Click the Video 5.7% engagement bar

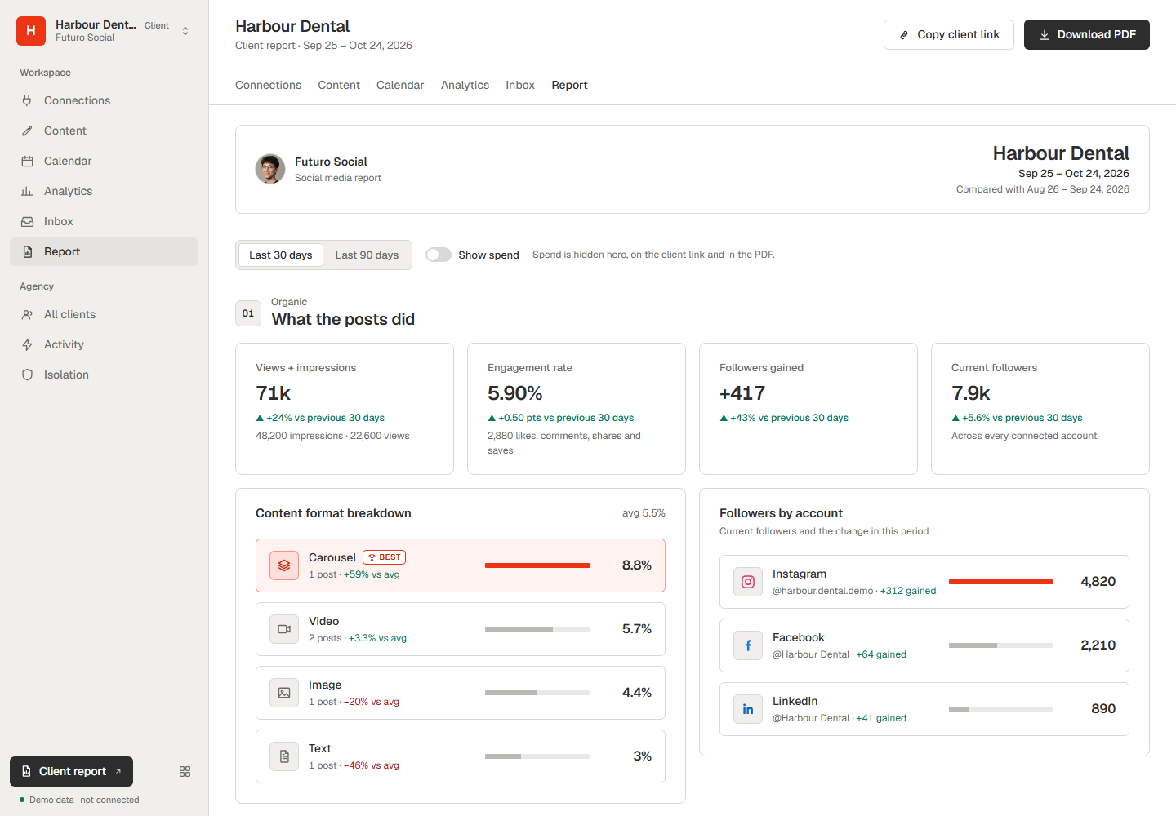(x=537, y=629)
